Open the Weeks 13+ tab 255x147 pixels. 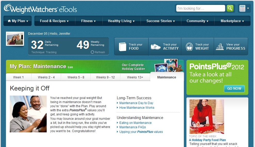pyautogui.click(x=135, y=77)
